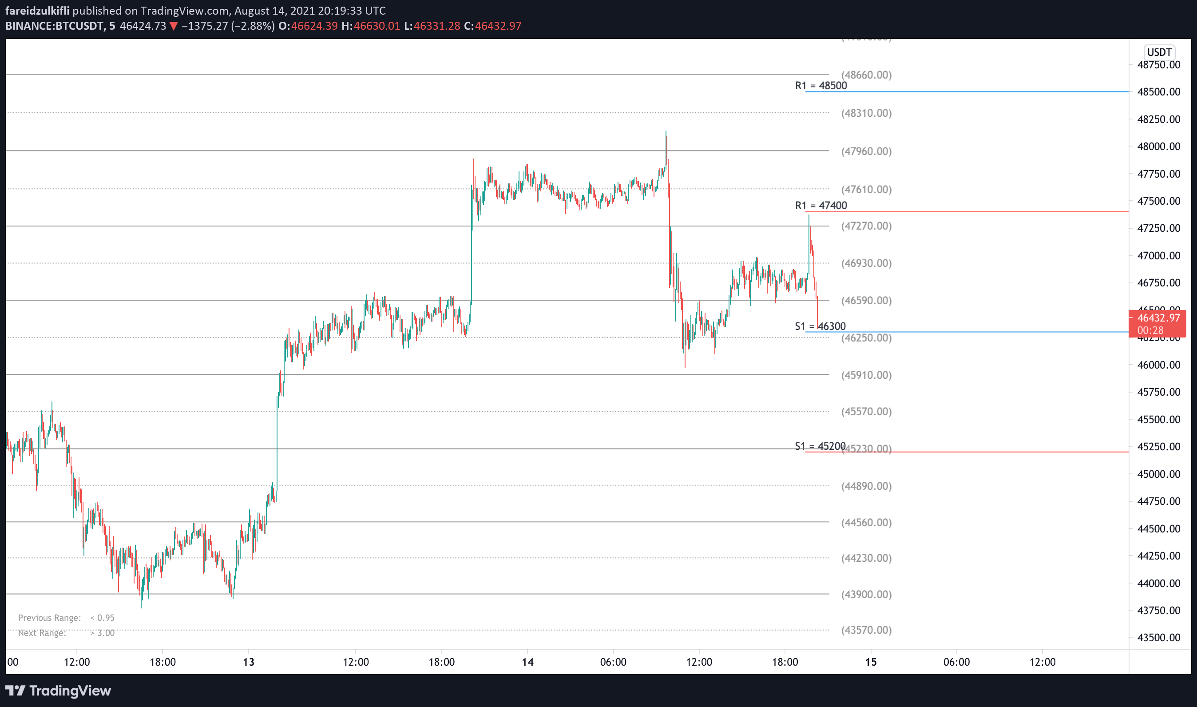
Task: Click the (46590.00) level label
Action: (x=866, y=300)
